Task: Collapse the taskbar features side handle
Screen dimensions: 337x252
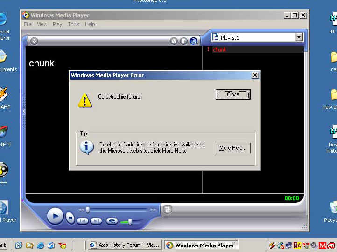Action: coord(24,111)
